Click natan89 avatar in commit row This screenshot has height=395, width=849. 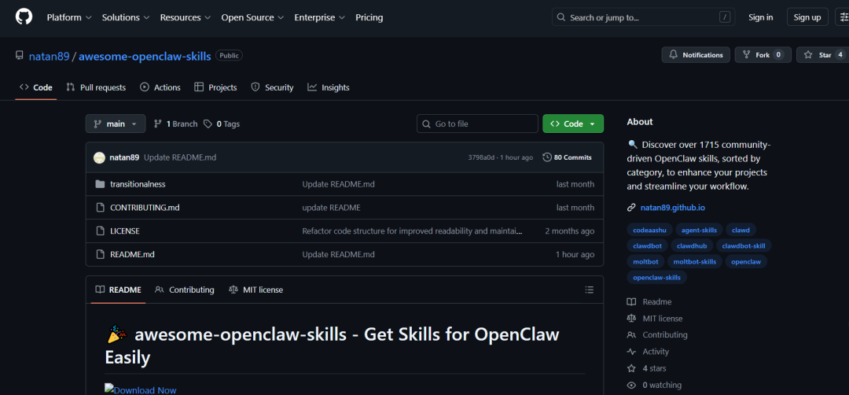[99, 157]
